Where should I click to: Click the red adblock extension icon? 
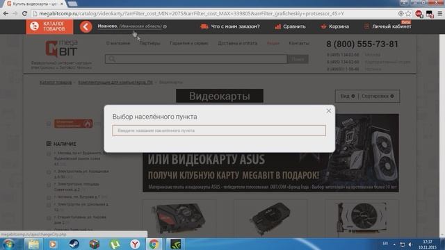tap(419, 14)
